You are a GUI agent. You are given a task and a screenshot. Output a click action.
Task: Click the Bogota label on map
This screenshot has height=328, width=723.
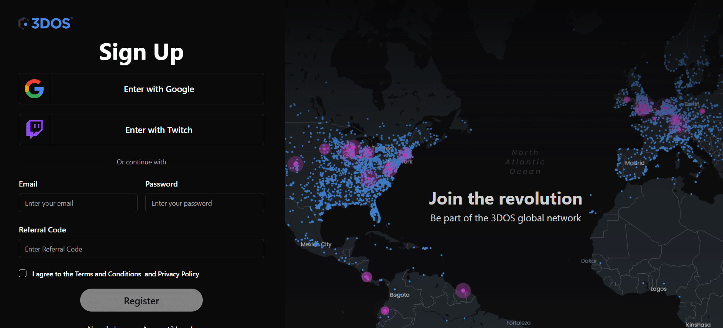coord(399,295)
